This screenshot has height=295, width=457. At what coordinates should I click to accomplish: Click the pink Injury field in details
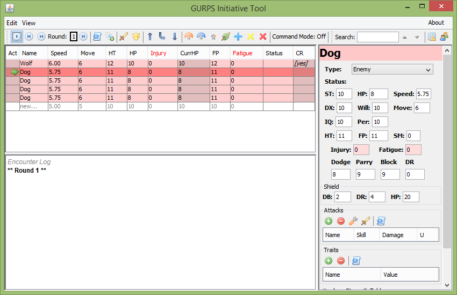[361, 150]
